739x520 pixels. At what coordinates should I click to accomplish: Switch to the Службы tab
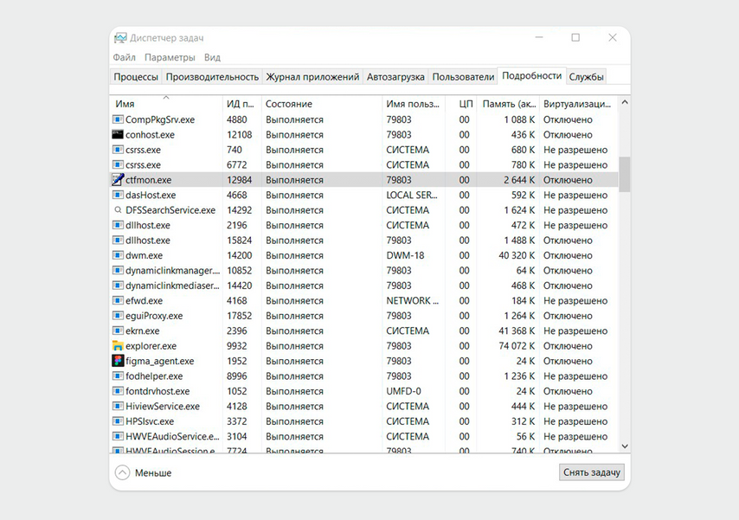point(586,77)
